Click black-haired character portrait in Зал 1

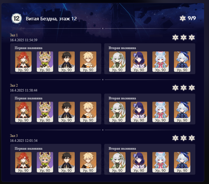pyautogui.click(x=67, y=62)
